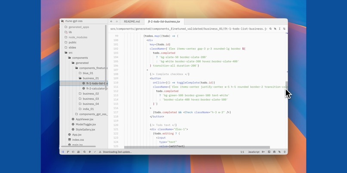Click the '{/* Todo text */}' comment
The image size is (347, 173).
pos(163,125)
